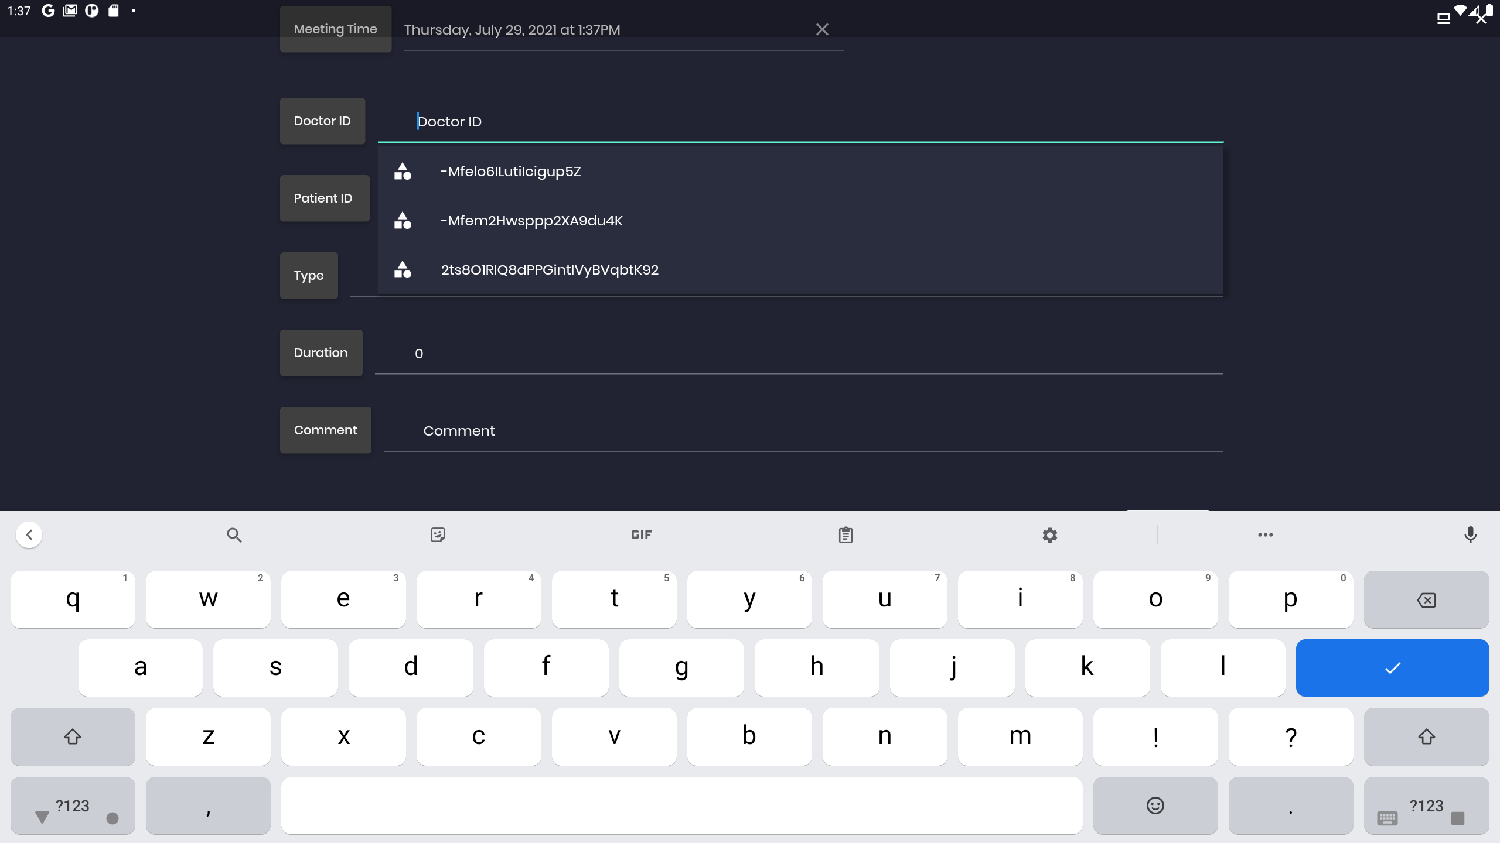Switch to symbols with left ?123 key

tap(73, 806)
